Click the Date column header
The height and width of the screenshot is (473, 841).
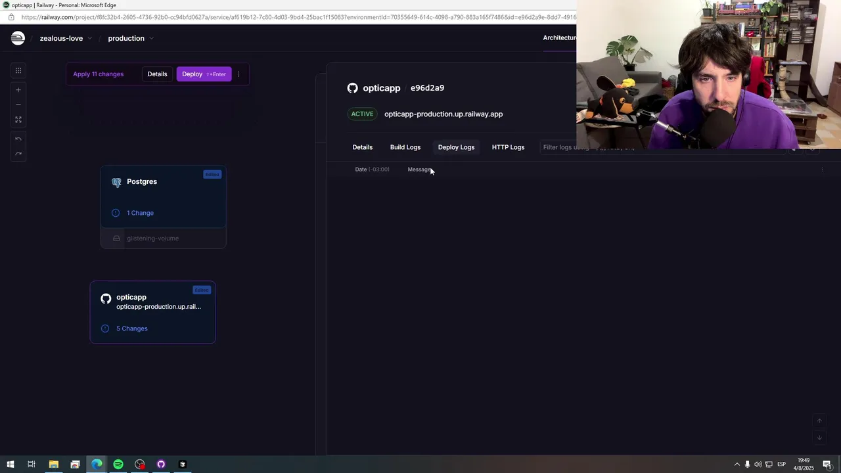[372, 169]
